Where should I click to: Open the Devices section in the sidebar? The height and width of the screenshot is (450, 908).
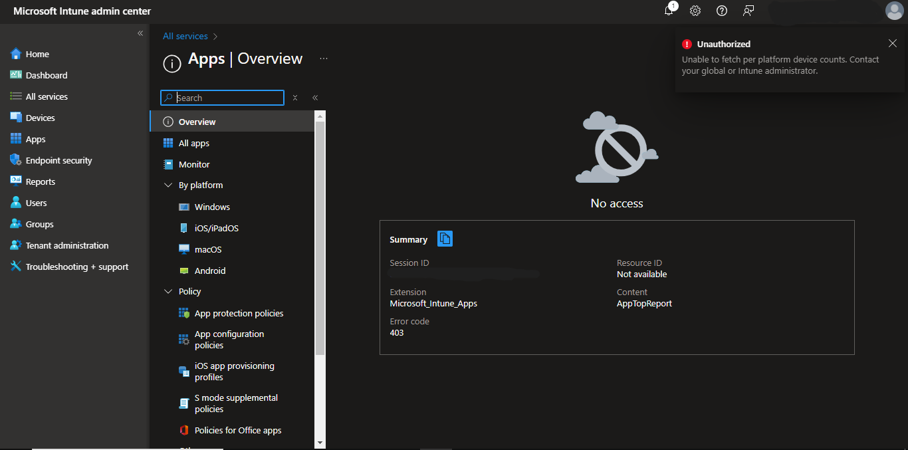click(x=42, y=117)
